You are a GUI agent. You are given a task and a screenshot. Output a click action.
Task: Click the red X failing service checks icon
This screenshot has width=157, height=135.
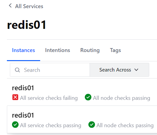(15, 97)
